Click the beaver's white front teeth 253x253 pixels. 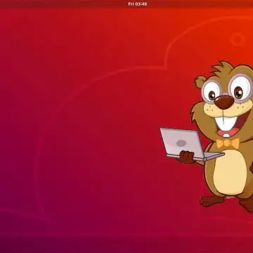point(226,123)
